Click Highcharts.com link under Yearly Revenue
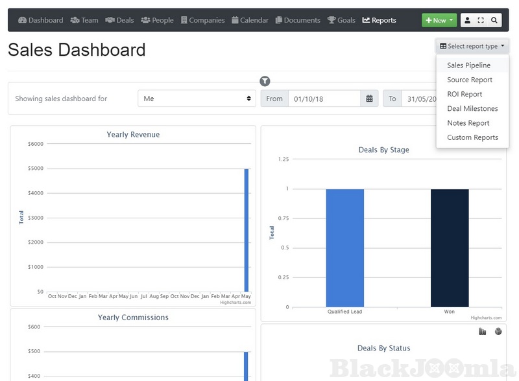This screenshot has height=381, width=519. 235,302
